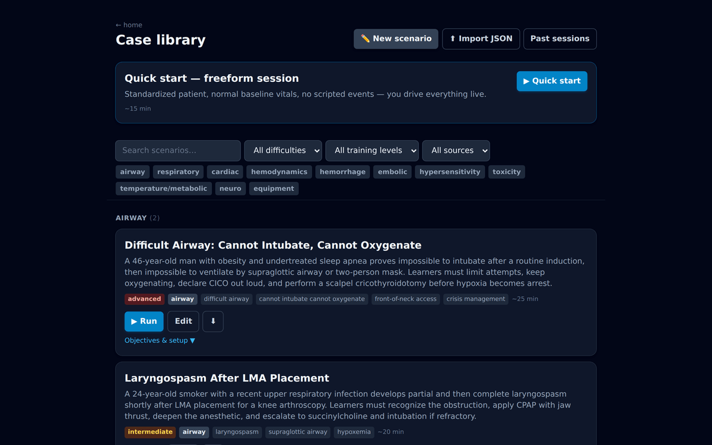The image size is (712, 445).
Task: Click the download icon for Difficult Airway scenario
Action: [x=213, y=321]
